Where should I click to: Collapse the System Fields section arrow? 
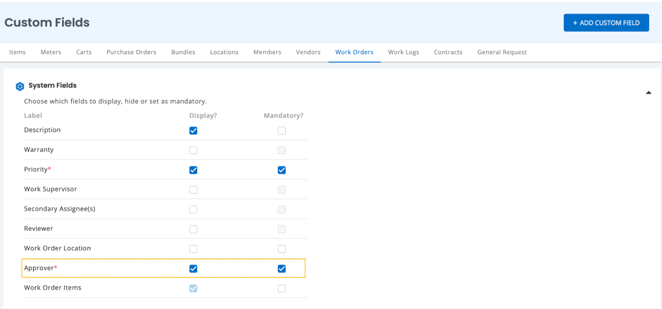pyautogui.click(x=648, y=92)
